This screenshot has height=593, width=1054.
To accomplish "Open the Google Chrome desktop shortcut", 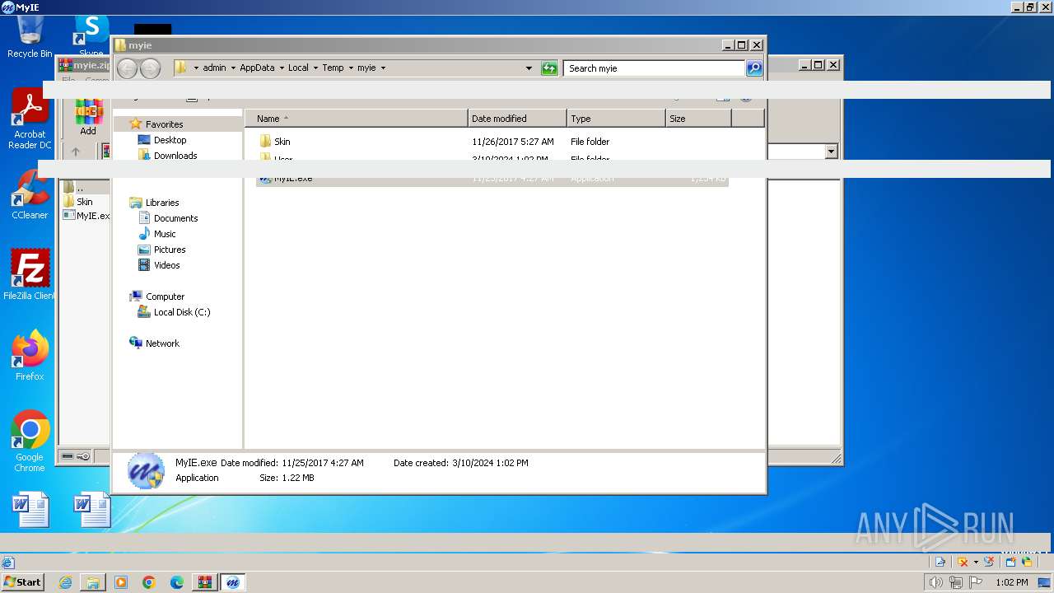I will point(30,442).
